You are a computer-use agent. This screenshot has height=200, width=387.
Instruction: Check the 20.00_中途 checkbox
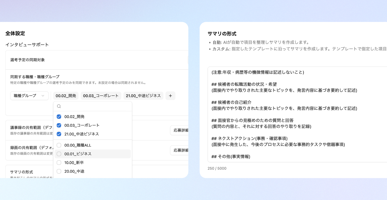59,171
